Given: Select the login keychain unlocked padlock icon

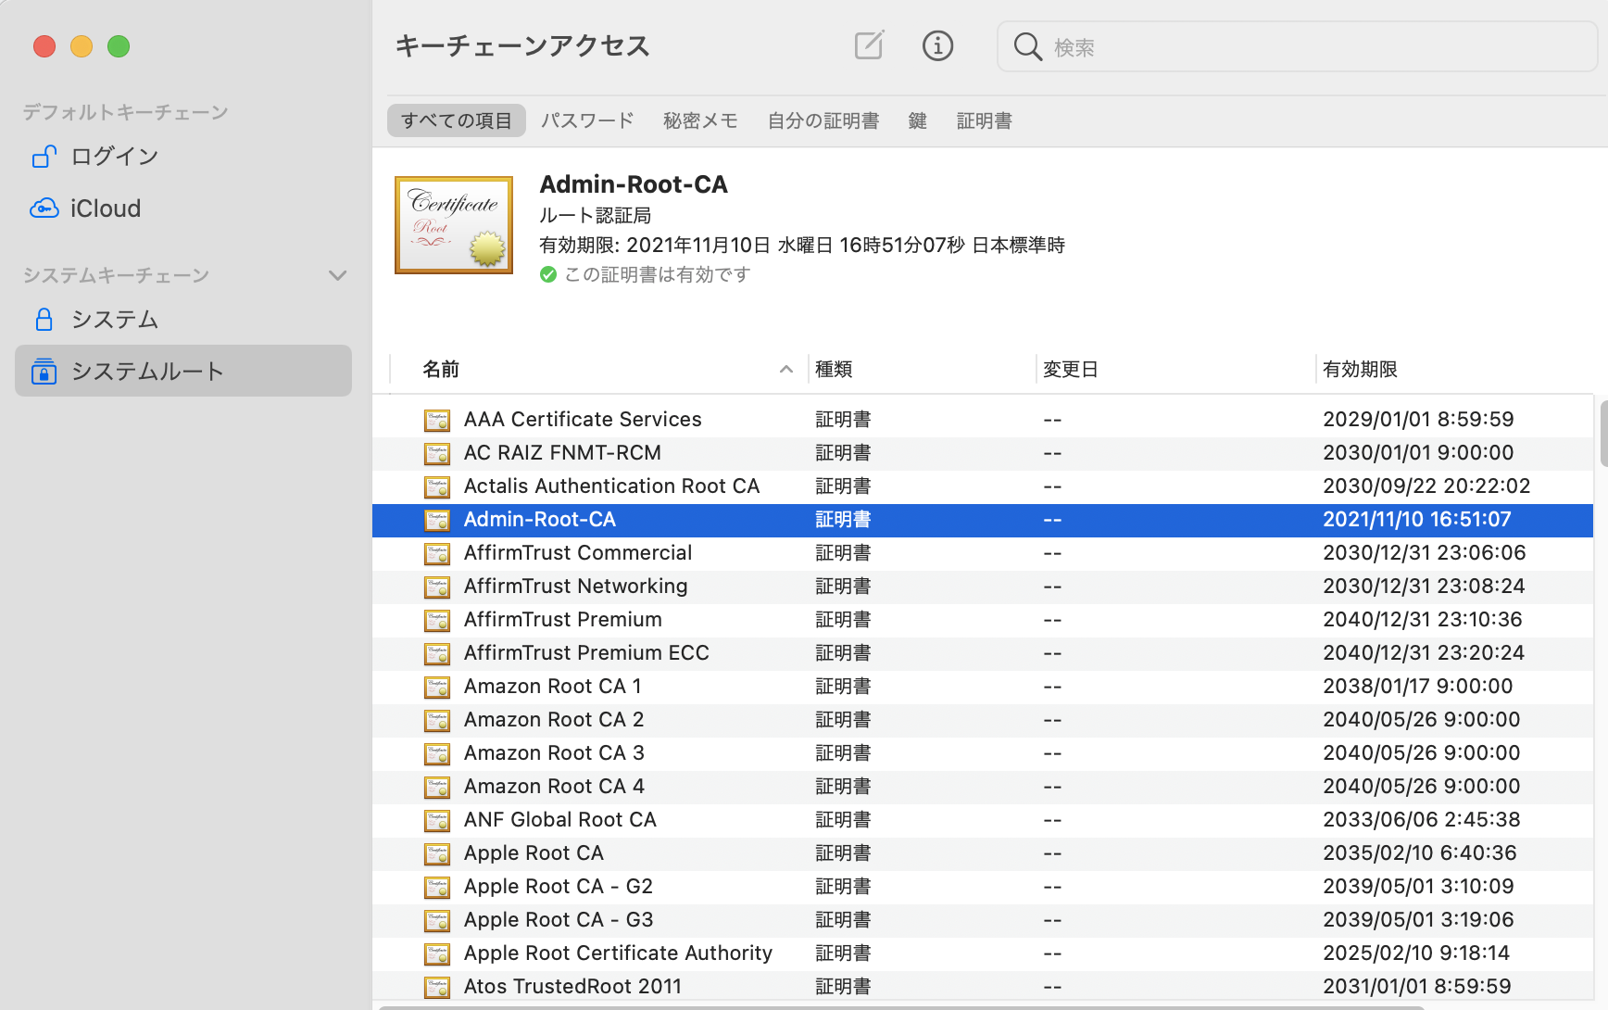Looking at the screenshot, I should pos(44,157).
